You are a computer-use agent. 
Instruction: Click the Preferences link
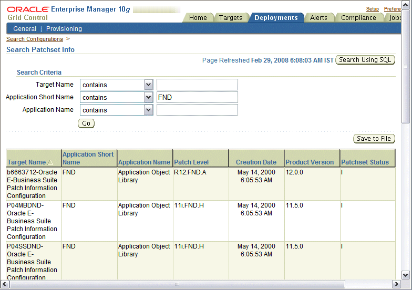392,8
